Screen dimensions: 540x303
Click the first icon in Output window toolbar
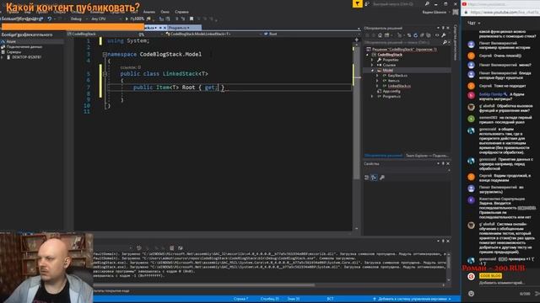tap(139, 247)
